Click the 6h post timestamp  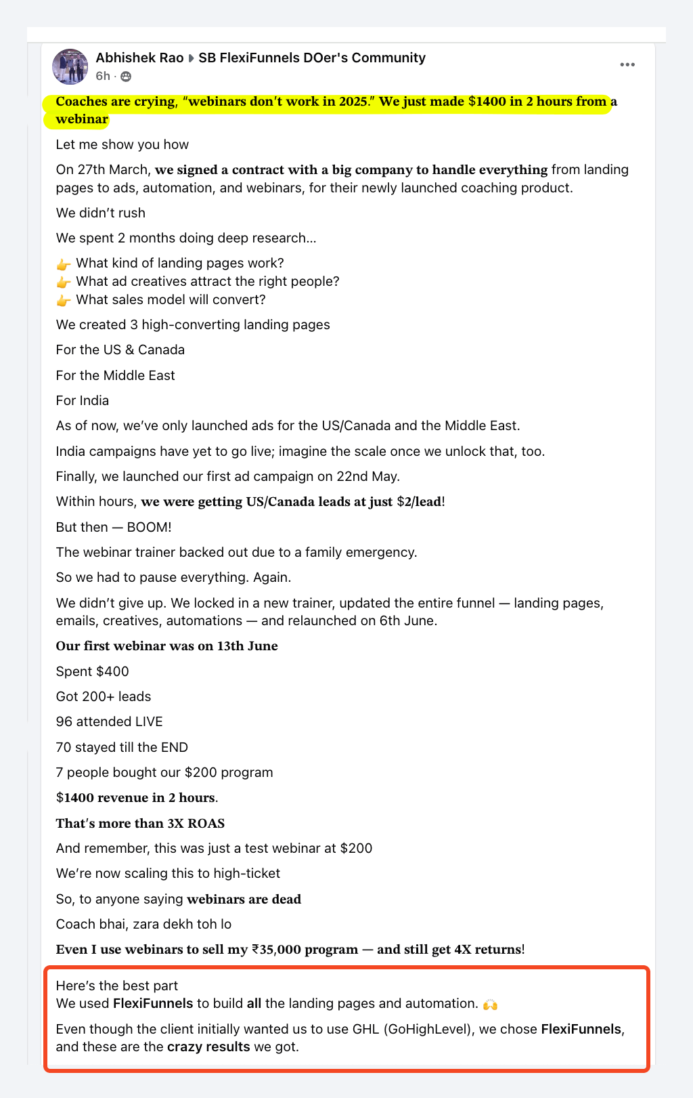tap(103, 76)
